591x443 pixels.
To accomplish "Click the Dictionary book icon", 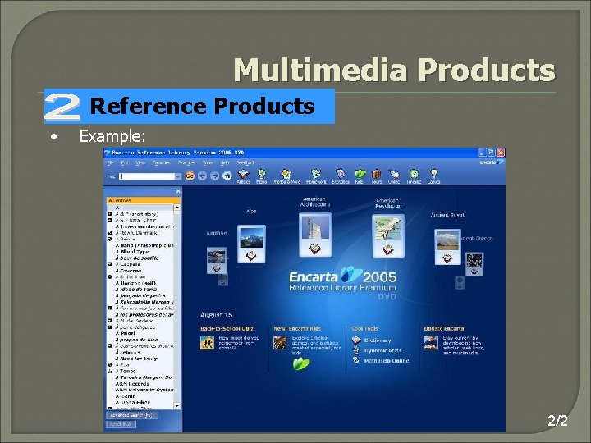I will tap(356, 340).
